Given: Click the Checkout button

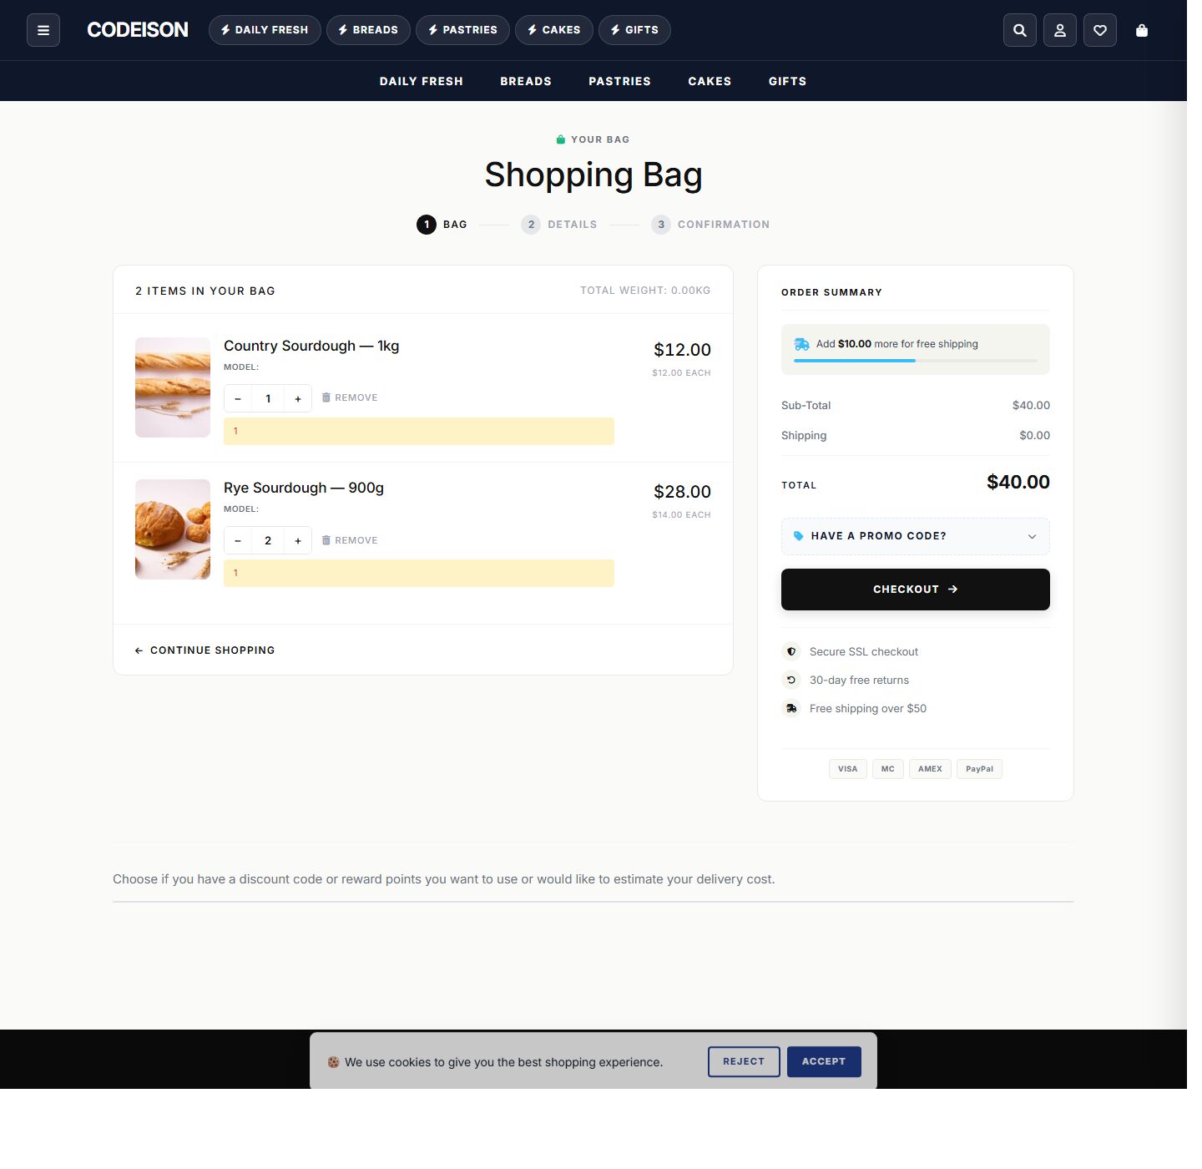Looking at the screenshot, I should [915, 589].
